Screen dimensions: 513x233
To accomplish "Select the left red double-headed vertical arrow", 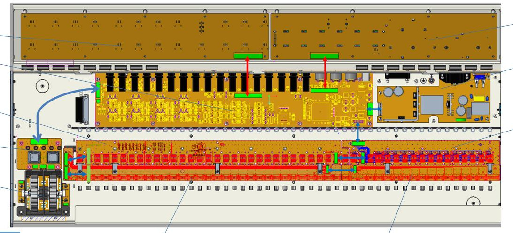I will (x=248, y=75).
